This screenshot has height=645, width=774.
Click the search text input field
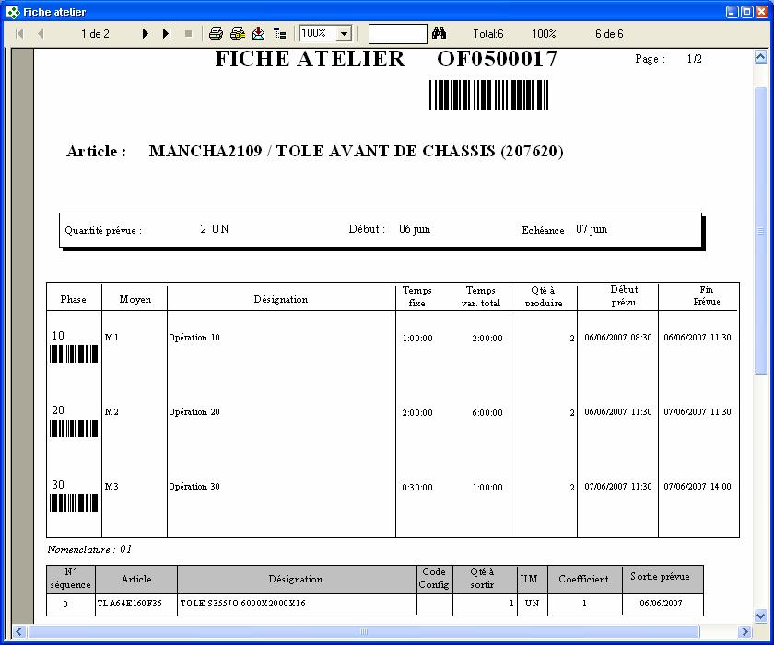[397, 34]
